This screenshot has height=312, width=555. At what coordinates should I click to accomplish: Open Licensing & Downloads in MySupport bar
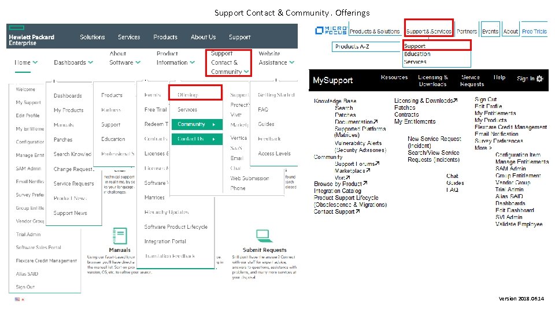433,81
